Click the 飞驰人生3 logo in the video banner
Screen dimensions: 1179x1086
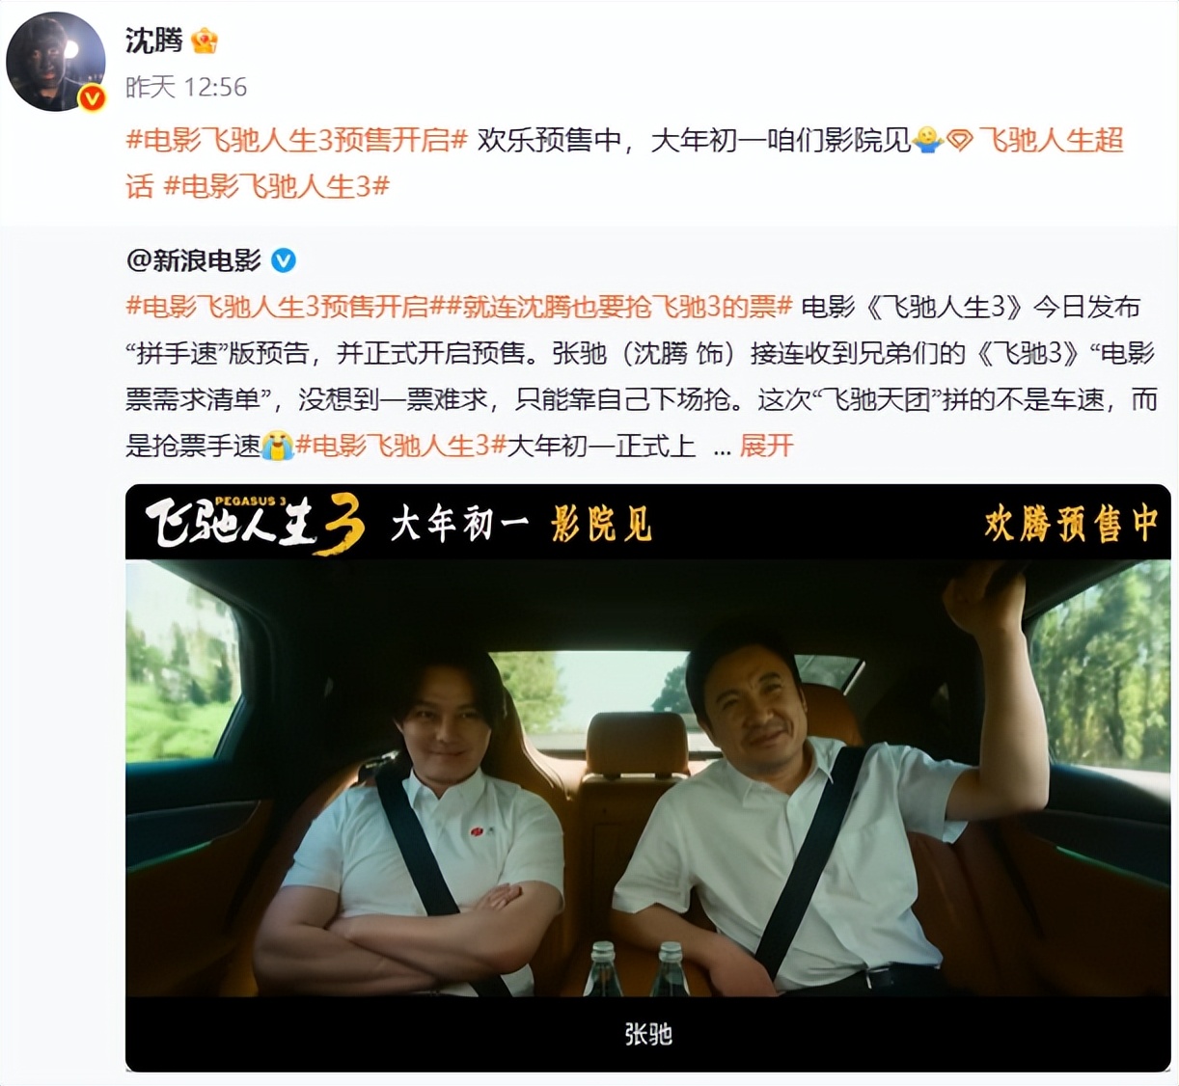(255, 524)
